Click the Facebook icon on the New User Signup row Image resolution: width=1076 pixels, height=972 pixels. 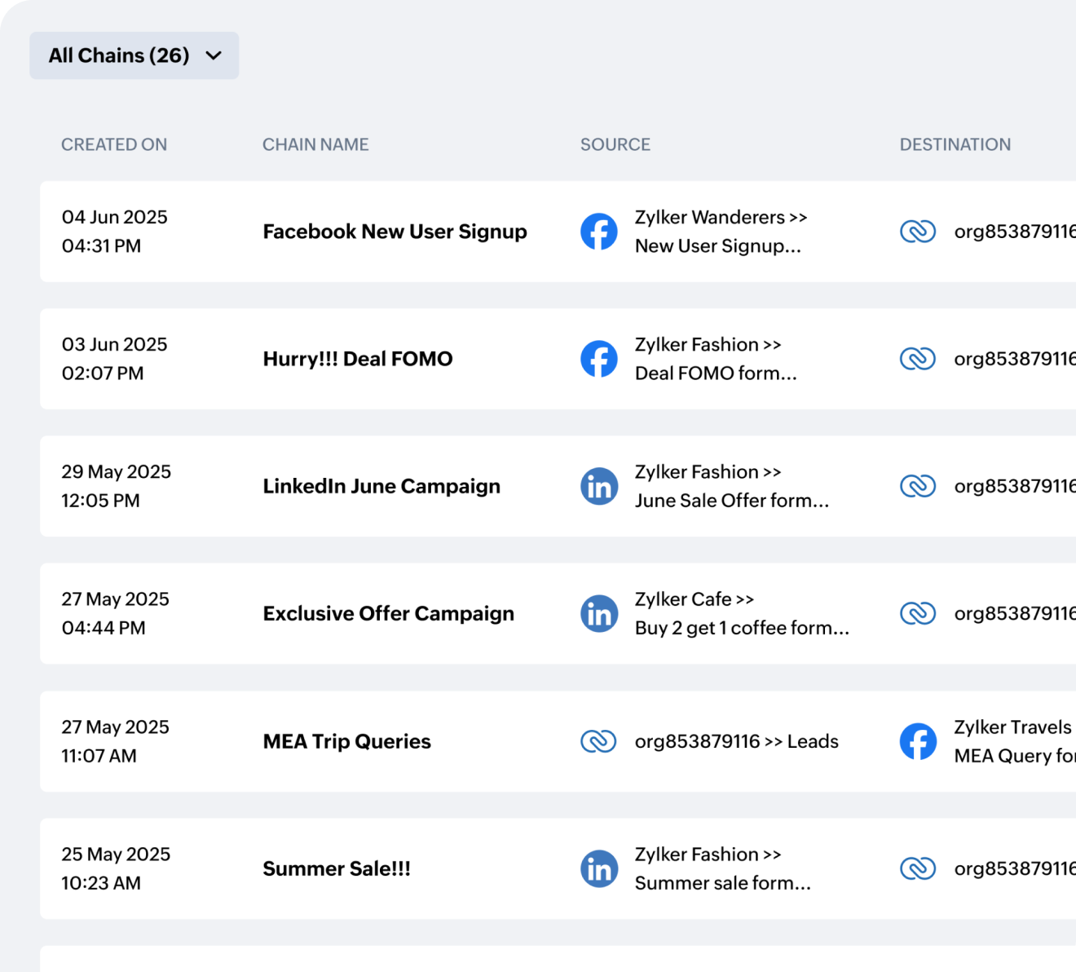[x=599, y=231]
